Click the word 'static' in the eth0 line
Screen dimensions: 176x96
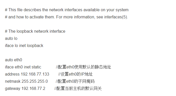36,67
